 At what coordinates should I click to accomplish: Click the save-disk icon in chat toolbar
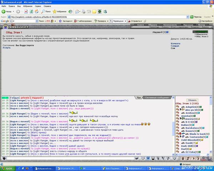(x=153, y=158)
